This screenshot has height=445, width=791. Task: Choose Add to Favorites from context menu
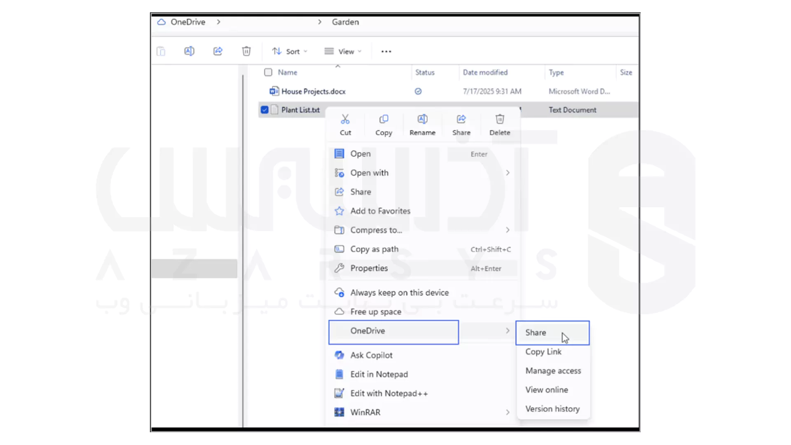coord(380,211)
